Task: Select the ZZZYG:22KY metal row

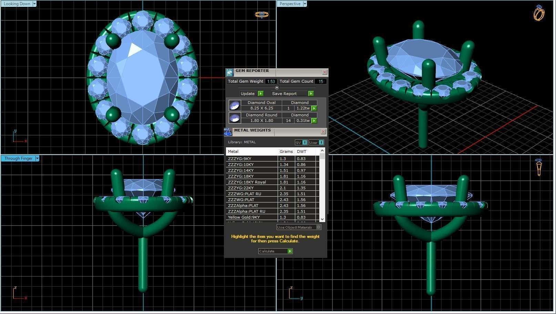Action: click(x=272, y=188)
